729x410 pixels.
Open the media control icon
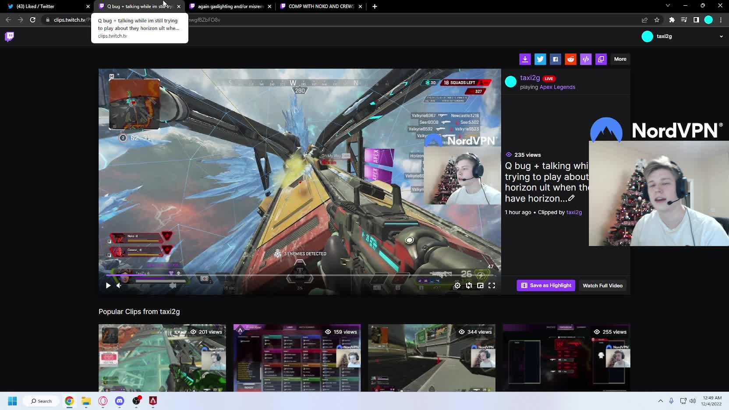(684, 20)
